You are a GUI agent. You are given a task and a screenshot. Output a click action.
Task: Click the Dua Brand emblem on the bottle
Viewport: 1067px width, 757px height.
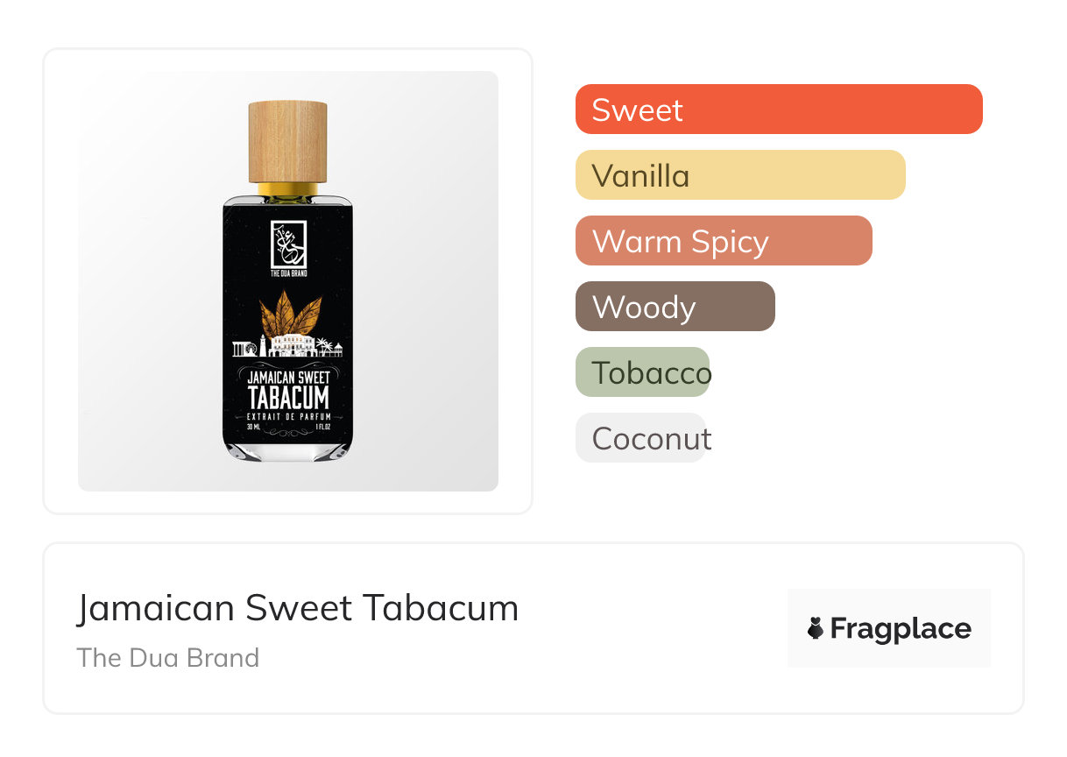pyautogui.click(x=288, y=245)
